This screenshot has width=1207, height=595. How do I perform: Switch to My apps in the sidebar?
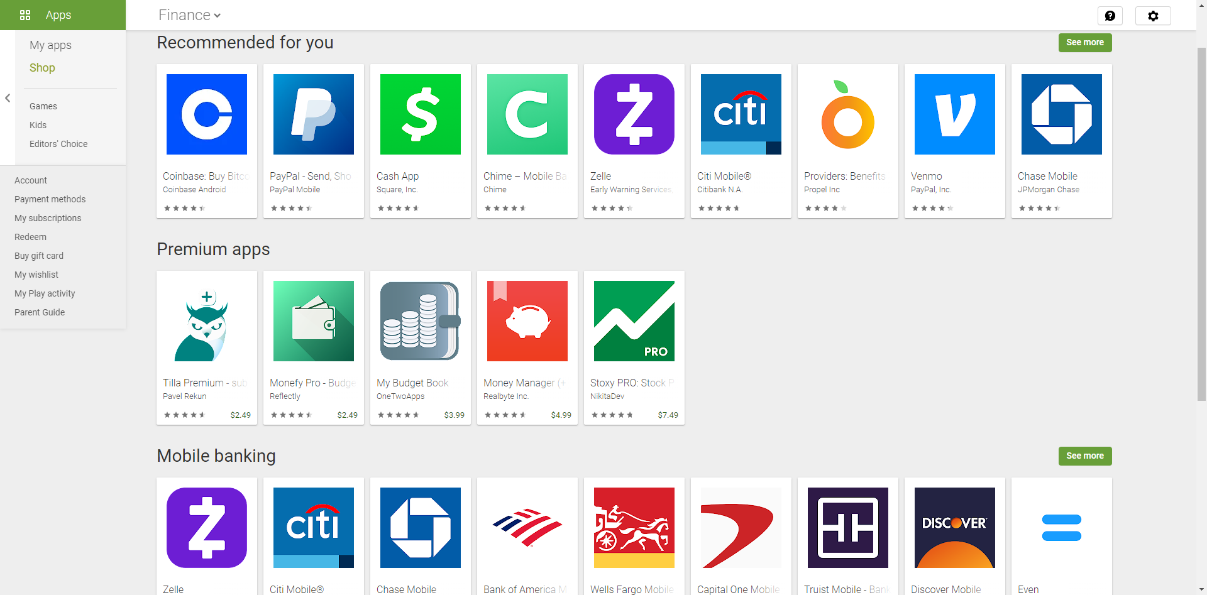[x=50, y=45]
